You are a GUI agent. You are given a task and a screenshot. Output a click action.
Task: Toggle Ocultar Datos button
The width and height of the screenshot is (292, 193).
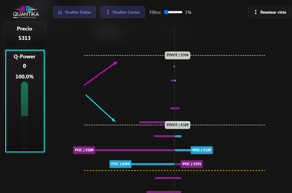click(74, 12)
